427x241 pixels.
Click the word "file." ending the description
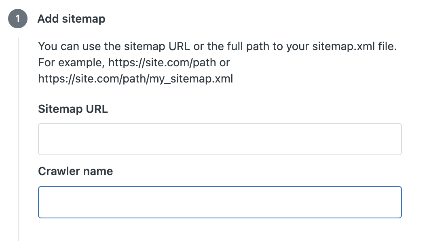pyautogui.click(x=388, y=47)
